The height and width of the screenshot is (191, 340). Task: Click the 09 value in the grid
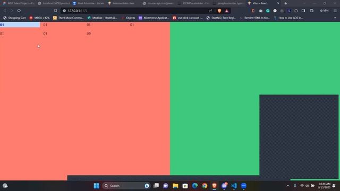(89, 33)
